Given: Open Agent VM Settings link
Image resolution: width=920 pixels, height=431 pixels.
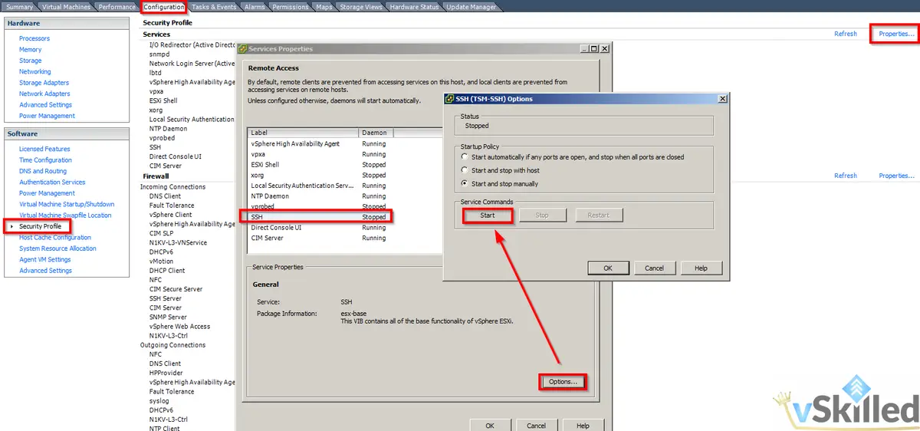Looking at the screenshot, I should 45,260.
